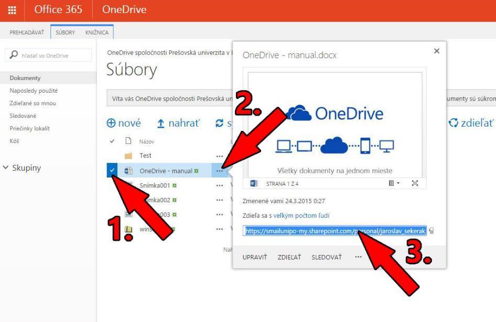The height and width of the screenshot is (322, 496).
Task: Switch to the SÚBORY ribbon tab
Action: [65, 32]
